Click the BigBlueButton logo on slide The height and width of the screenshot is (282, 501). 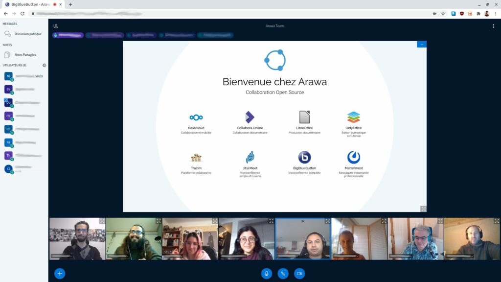click(x=304, y=157)
